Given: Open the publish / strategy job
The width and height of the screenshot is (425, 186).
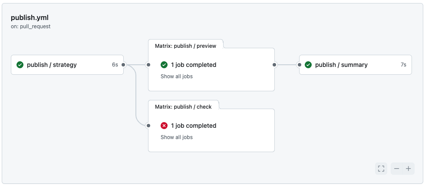Looking at the screenshot, I should point(52,65).
